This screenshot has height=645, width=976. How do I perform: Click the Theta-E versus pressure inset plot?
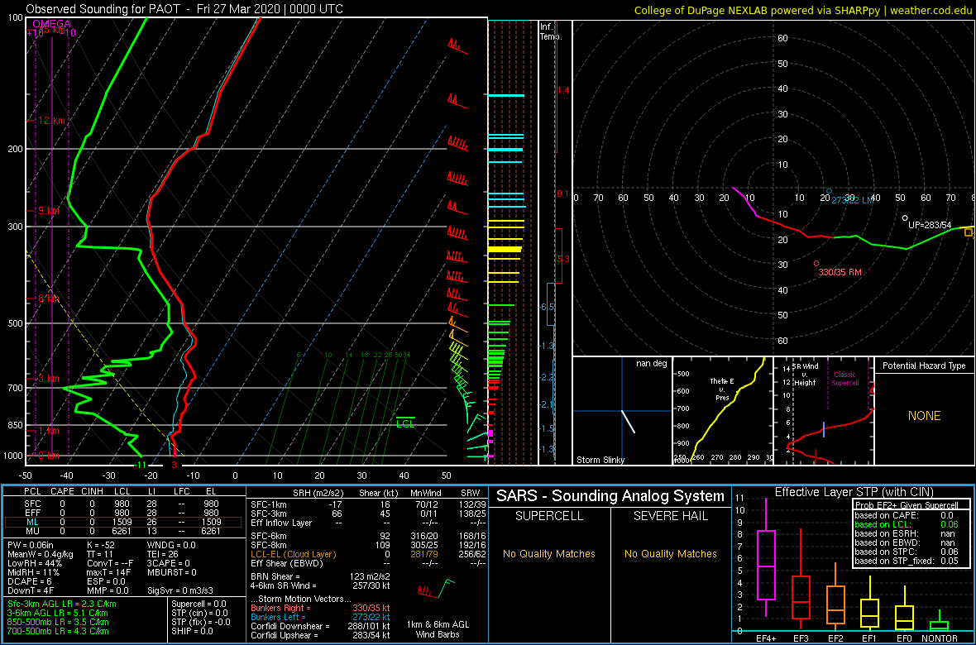pos(722,411)
